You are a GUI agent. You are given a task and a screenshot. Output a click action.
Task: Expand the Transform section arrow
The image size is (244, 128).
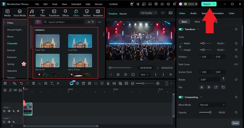point(198,29)
